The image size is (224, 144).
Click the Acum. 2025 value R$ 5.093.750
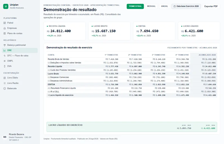click(x=184, y=128)
